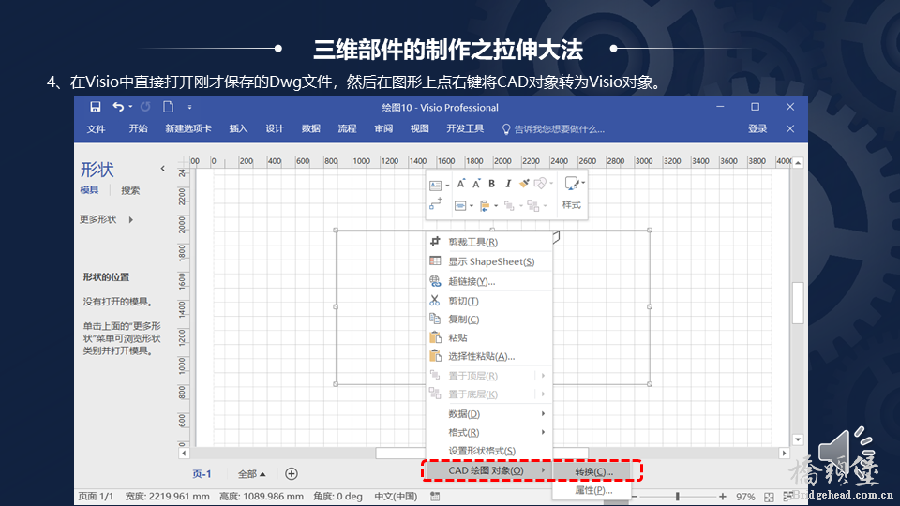Open the Undo history dropdown arrow
The image size is (900, 506).
[x=130, y=107]
